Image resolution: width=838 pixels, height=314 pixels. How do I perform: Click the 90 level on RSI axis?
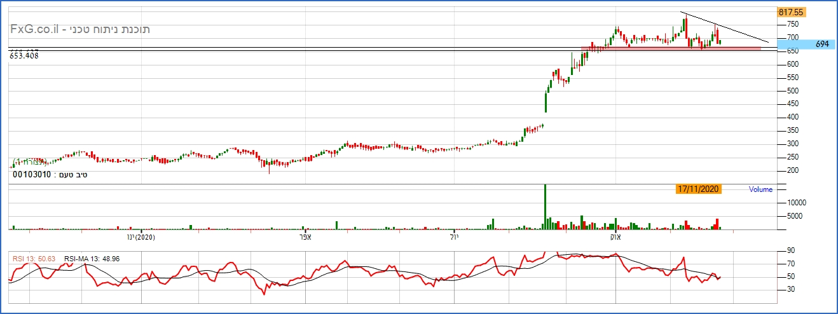(792, 251)
